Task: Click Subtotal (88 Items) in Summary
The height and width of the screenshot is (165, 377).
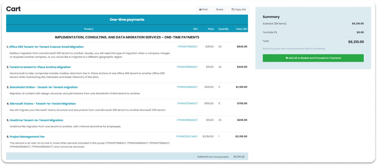Action: click(x=274, y=24)
